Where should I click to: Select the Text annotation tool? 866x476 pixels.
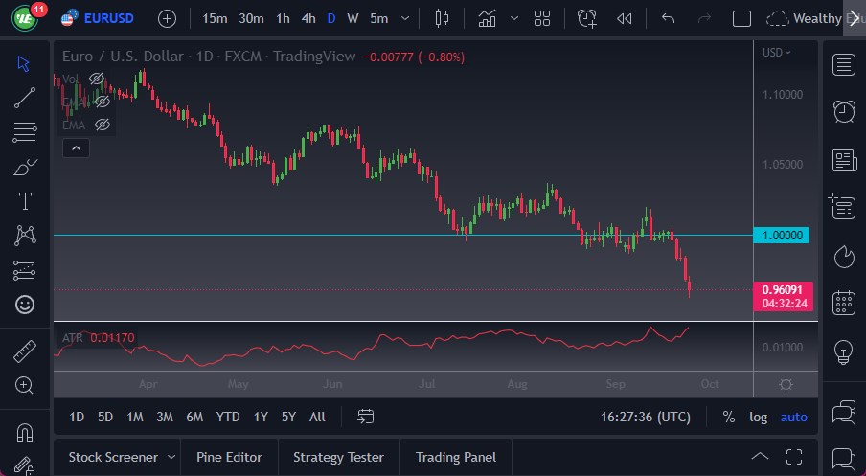point(25,201)
